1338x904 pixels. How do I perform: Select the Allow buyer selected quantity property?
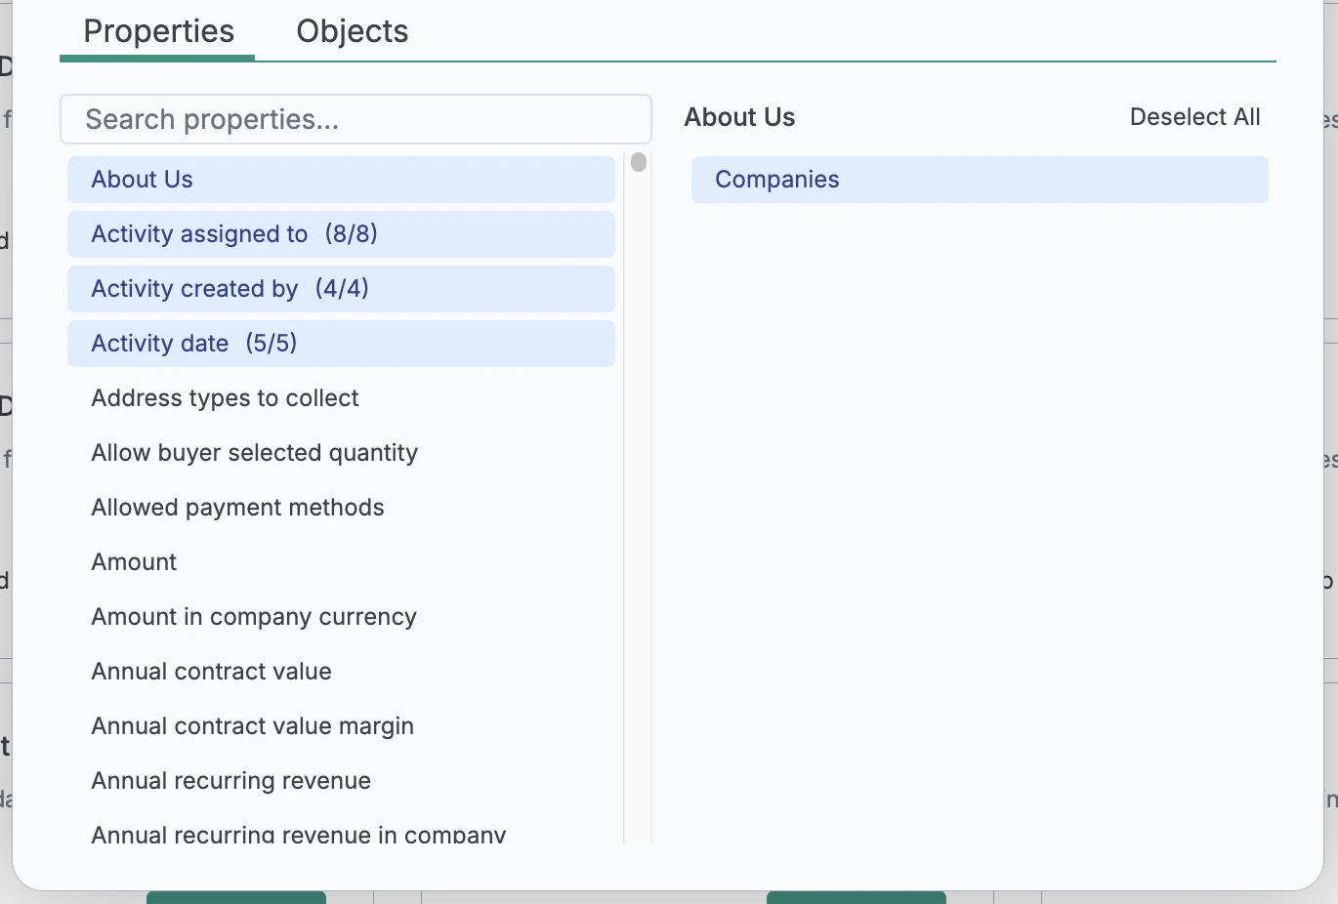click(x=254, y=452)
